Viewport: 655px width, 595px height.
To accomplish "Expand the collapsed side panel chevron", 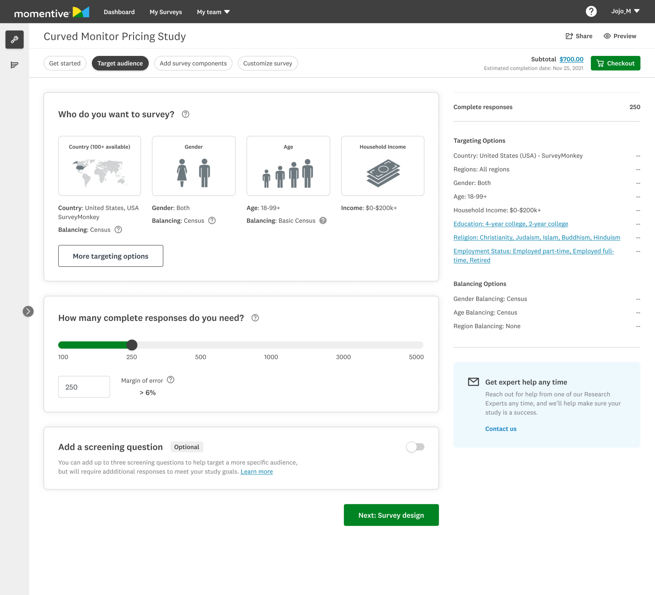I will (28, 311).
